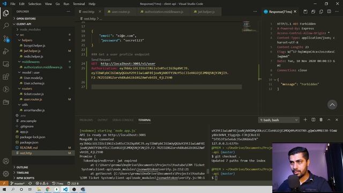343x193 pixels.
Task: Open the Explorer view in activity bar
Action: point(6,13)
